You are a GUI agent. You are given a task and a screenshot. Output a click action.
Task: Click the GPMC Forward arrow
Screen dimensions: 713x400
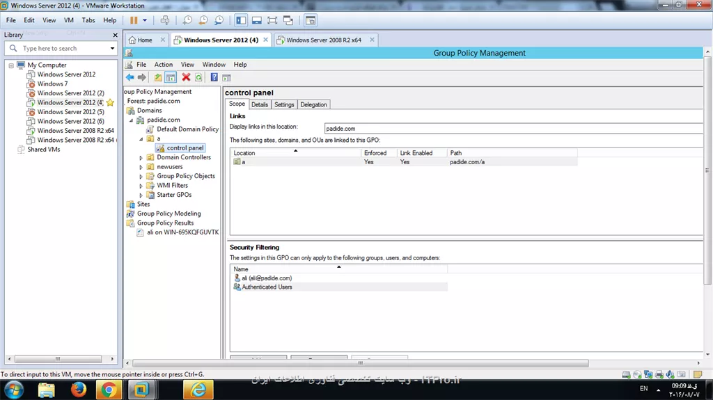142,77
